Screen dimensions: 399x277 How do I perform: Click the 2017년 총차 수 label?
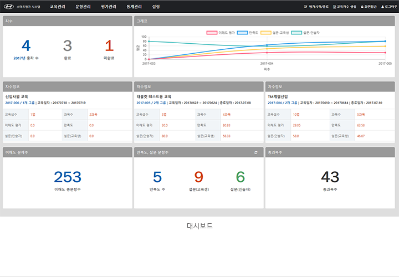pyautogui.click(x=26, y=58)
